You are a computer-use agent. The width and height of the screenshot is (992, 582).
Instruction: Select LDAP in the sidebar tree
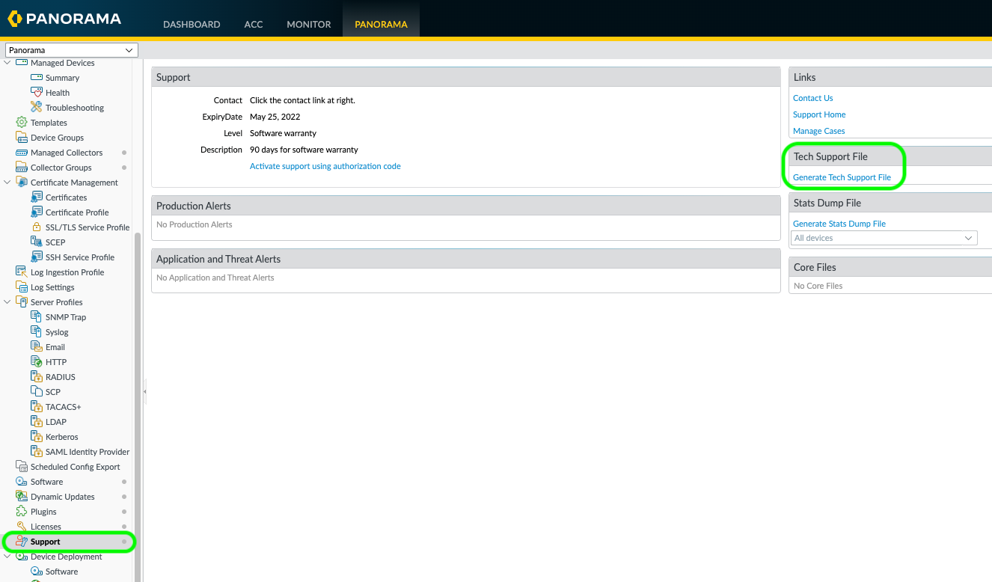pos(56,422)
